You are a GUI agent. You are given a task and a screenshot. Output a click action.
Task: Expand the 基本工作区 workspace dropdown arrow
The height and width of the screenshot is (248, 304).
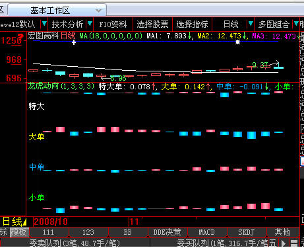coord(99,11)
